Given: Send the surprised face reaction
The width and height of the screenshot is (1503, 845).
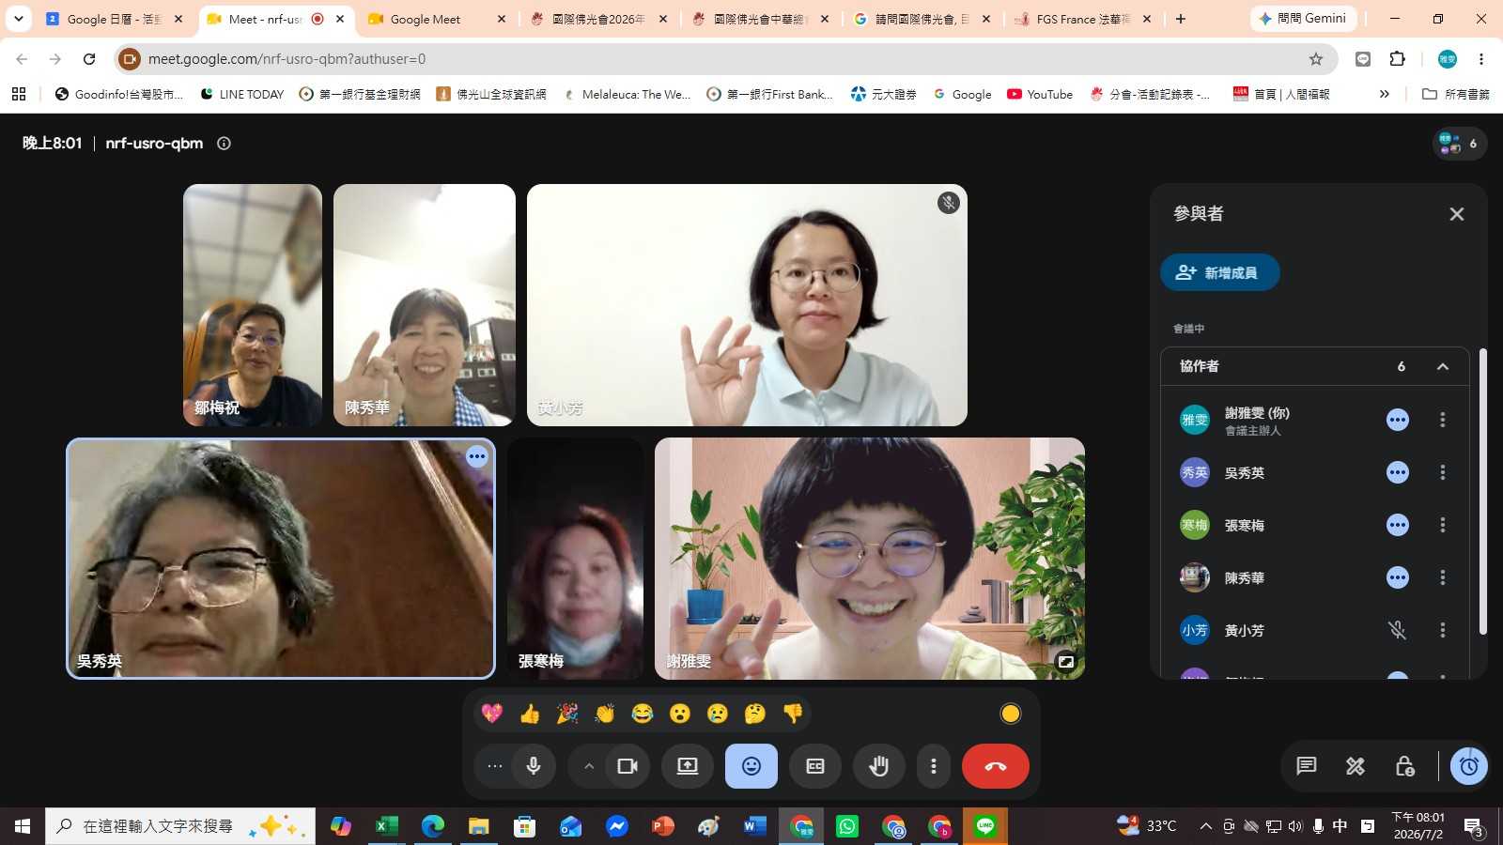Looking at the screenshot, I should coord(680,714).
